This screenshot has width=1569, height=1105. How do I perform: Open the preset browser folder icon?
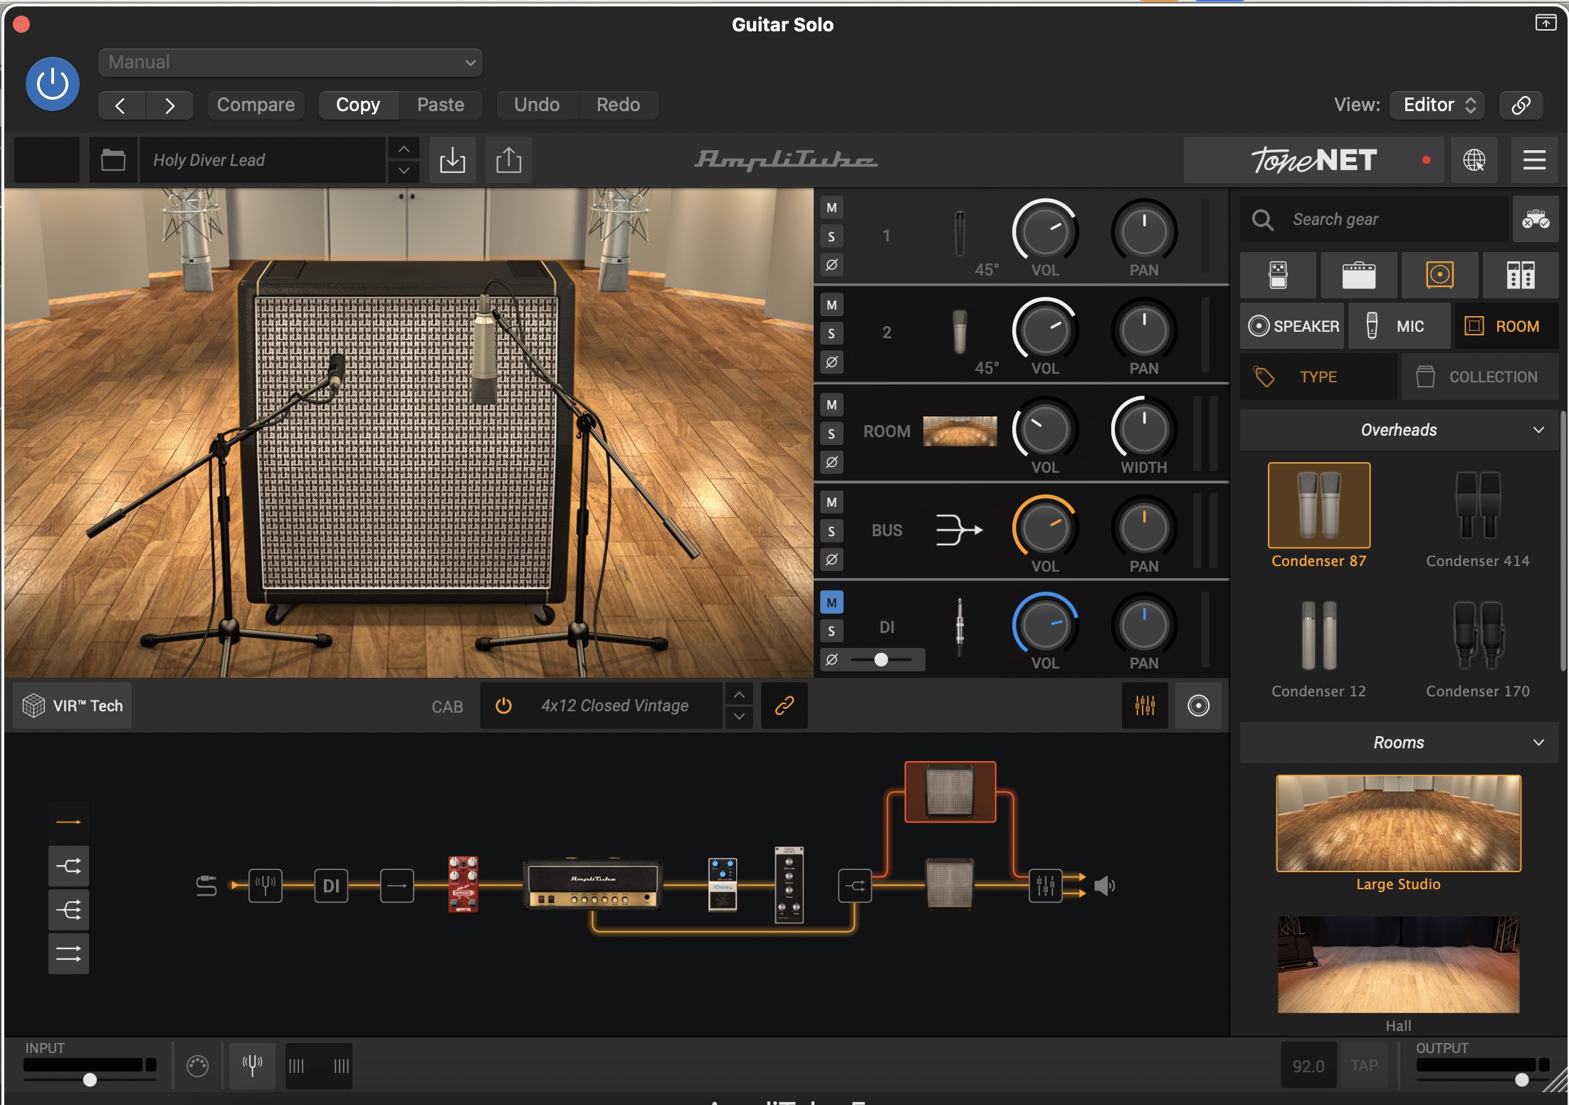click(x=113, y=160)
